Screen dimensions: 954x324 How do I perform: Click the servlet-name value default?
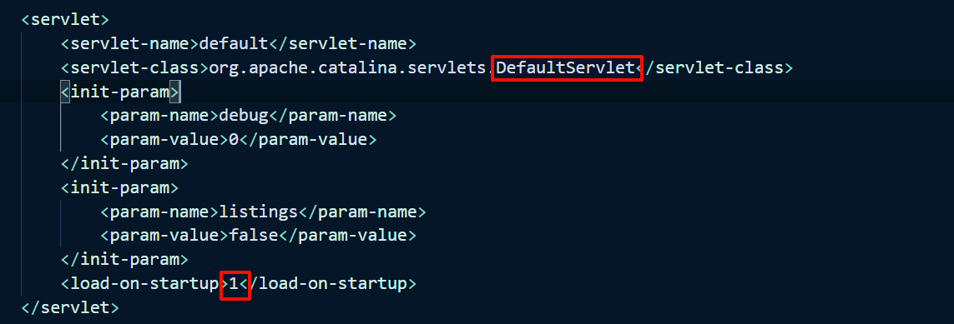click(x=234, y=43)
